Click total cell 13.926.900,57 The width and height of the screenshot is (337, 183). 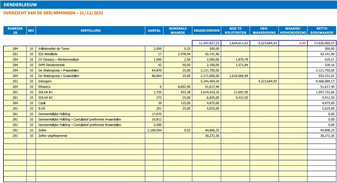click(322, 43)
